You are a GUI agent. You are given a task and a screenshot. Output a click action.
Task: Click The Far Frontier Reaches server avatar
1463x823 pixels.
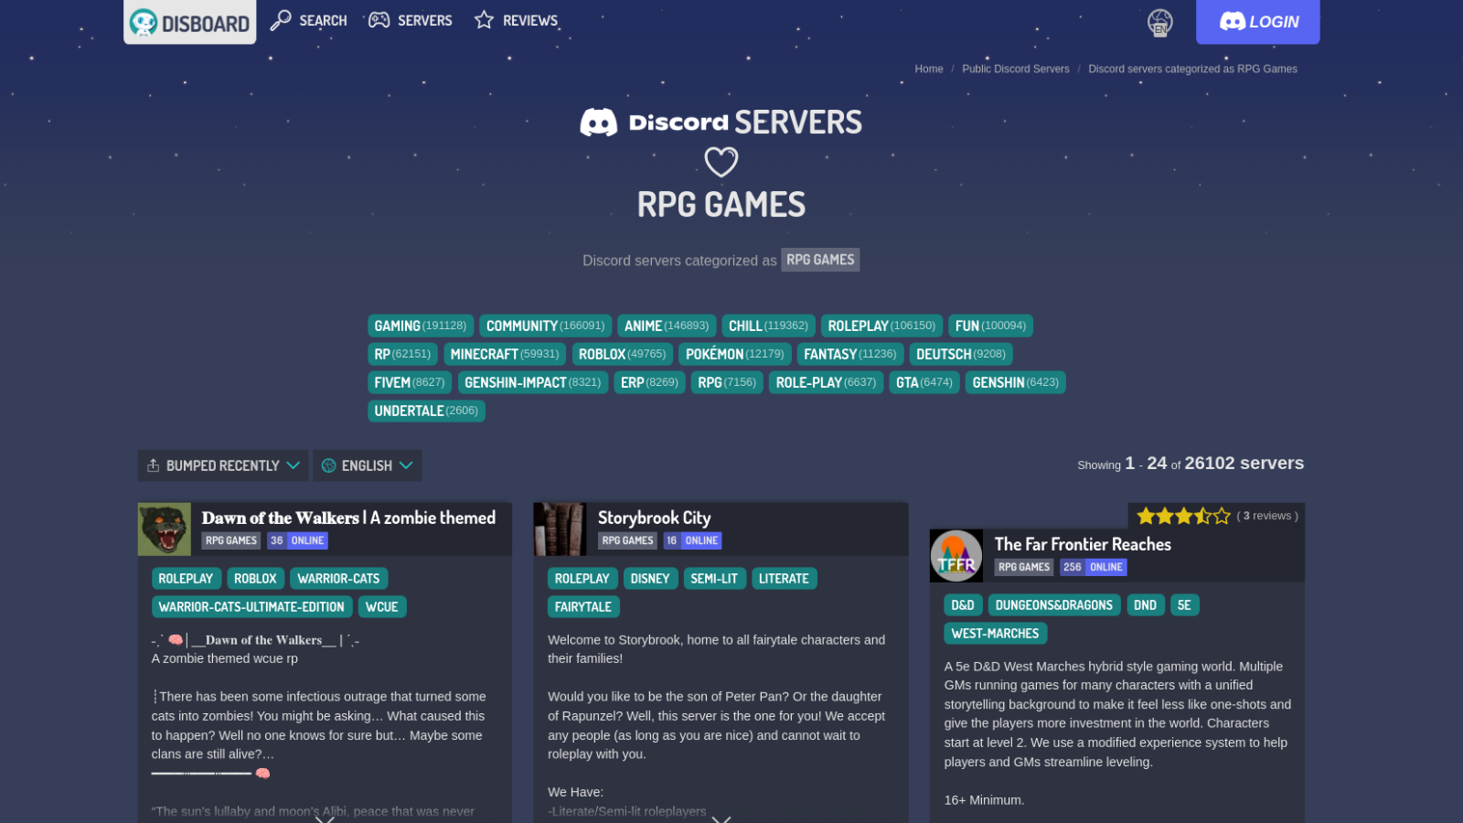tap(956, 555)
